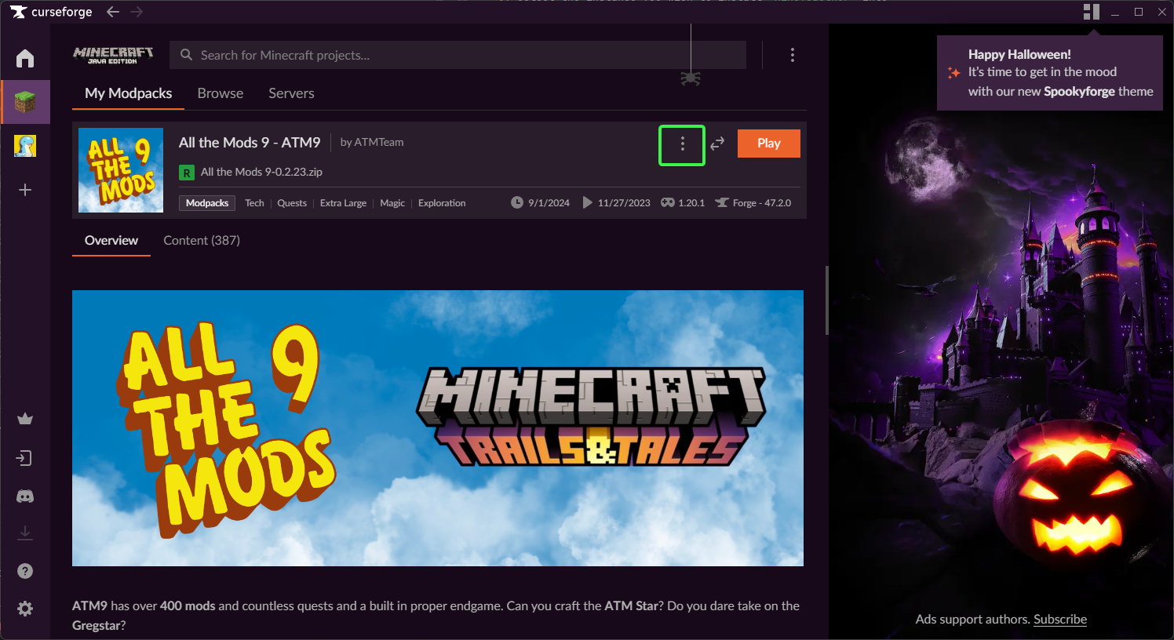Click the Search for Minecraft projects field
Image resolution: width=1174 pixels, height=640 pixels.
pyautogui.click(x=458, y=55)
